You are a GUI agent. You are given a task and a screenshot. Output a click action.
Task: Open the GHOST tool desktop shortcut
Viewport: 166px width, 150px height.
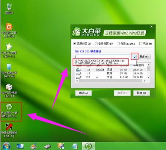click(x=9, y=50)
